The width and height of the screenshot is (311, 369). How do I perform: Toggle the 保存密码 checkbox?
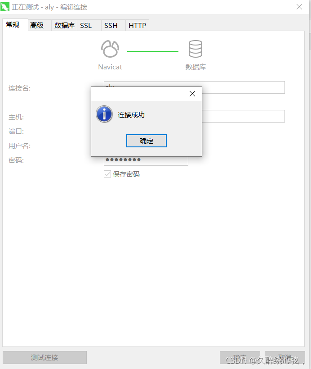click(107, 174)
